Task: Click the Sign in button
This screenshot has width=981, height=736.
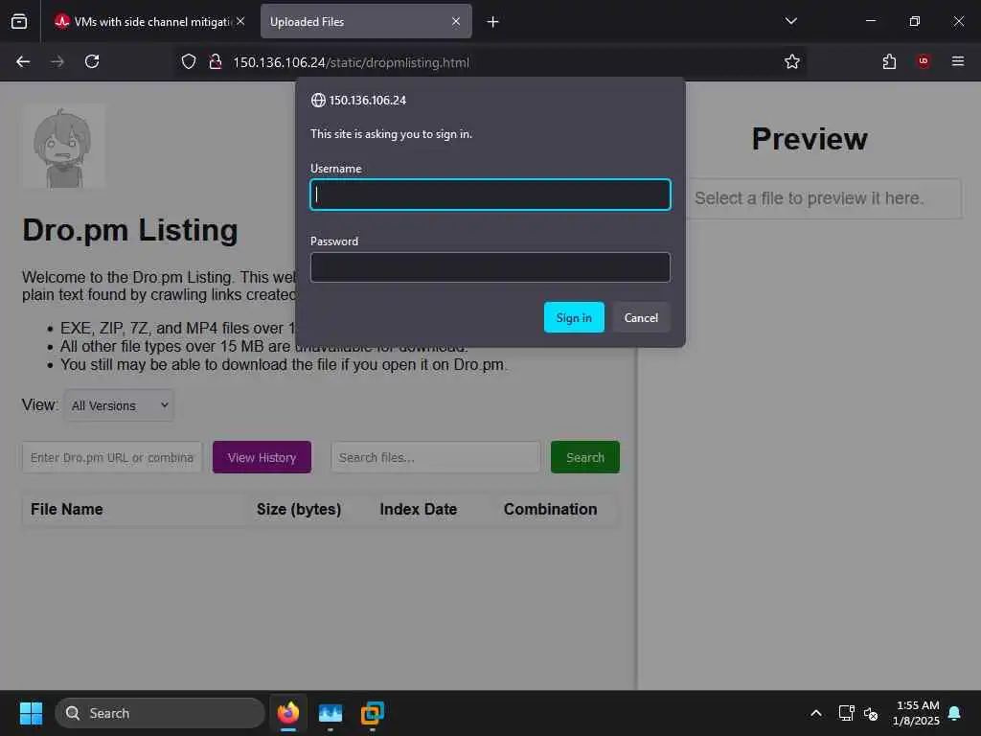Action: point(574,317)
